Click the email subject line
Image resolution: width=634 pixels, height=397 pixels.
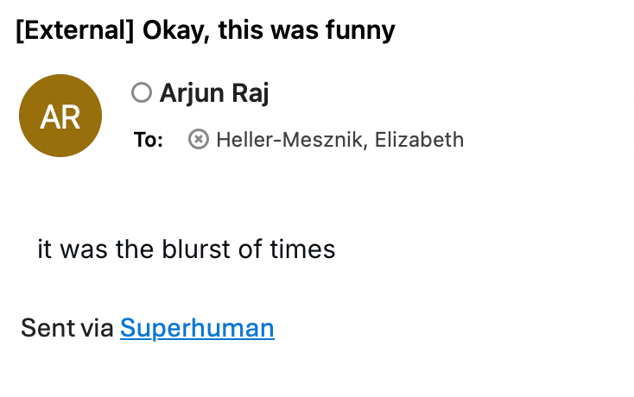(x=206, y=31)
